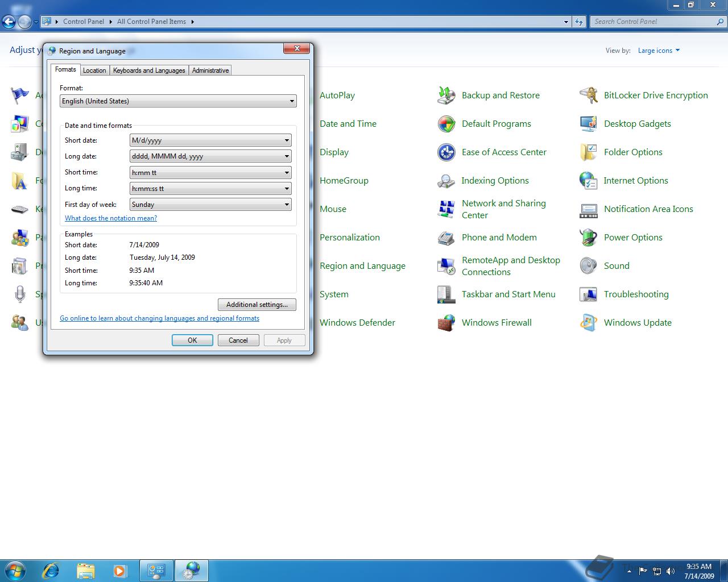Open Notification Area Icons icon
Image resolution: width=728 pixels, height=582 pixels.
(589, 209)
